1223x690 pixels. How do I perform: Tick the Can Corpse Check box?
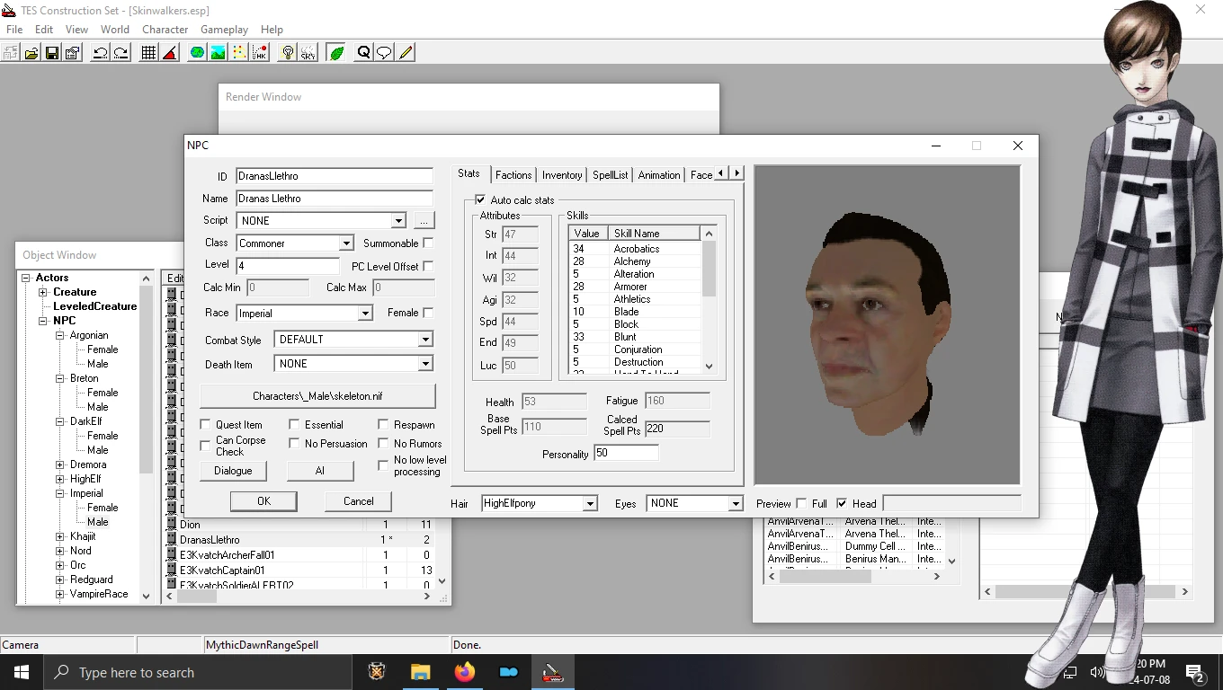(205, 446)
